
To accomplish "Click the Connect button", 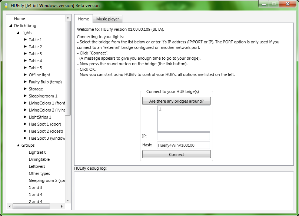I will coord(176,154).
